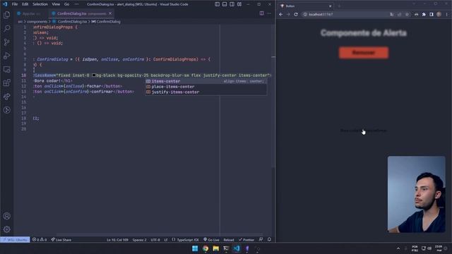Change the file encoding via 'UTF-8'
Screen dimensions: 452x254
[x=155, y=240]
